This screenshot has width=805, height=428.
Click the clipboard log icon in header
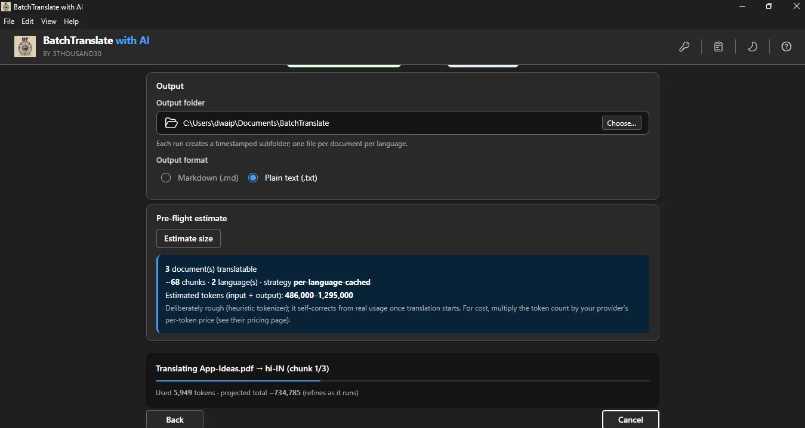[x=718, y=46]
